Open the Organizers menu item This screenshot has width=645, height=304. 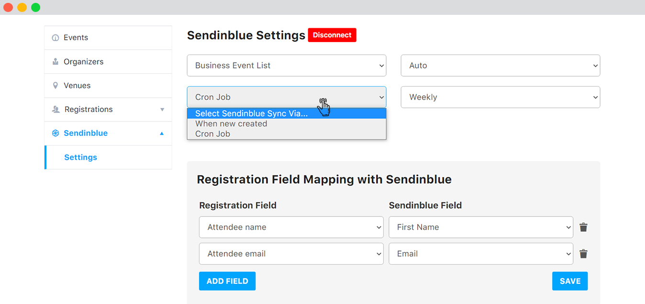[108, 62]
